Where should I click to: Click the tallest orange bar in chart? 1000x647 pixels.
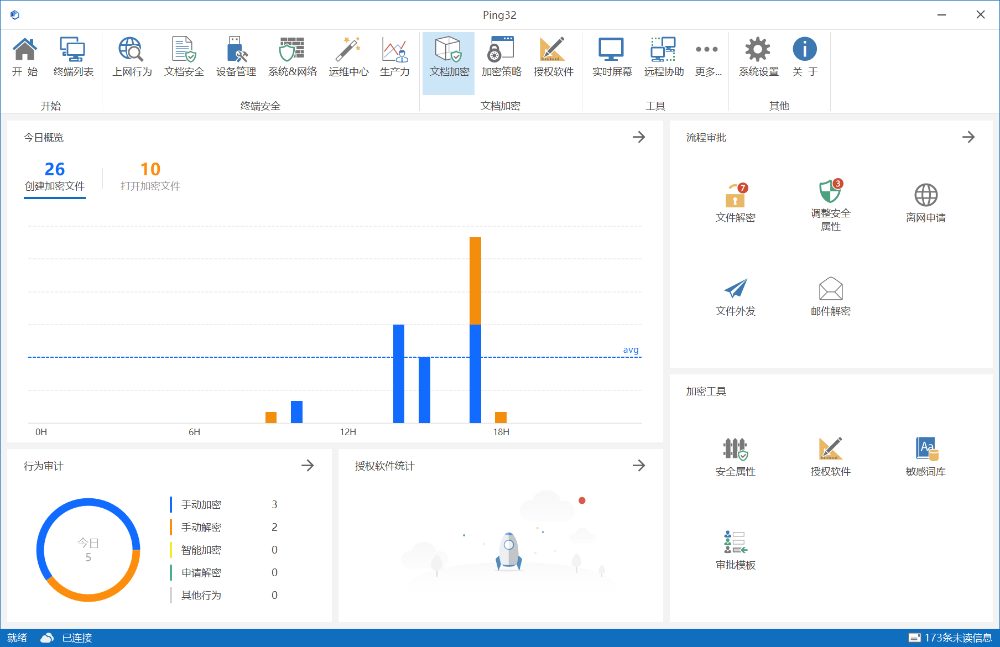(475, 280)
